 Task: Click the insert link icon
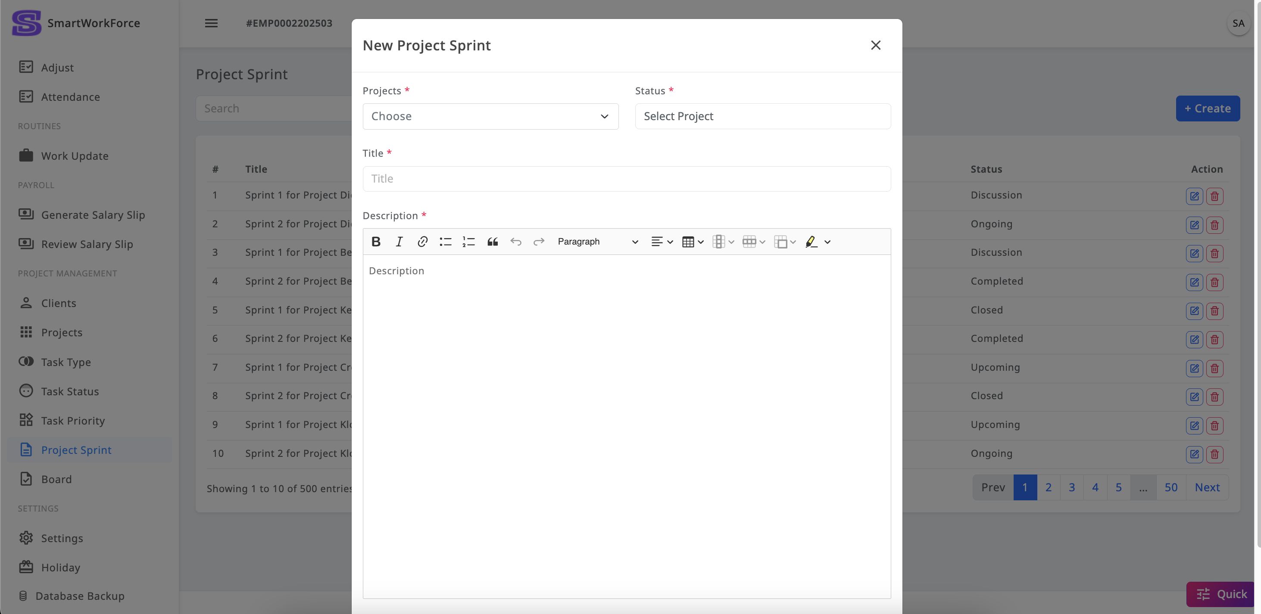click(x=422, y=242)
